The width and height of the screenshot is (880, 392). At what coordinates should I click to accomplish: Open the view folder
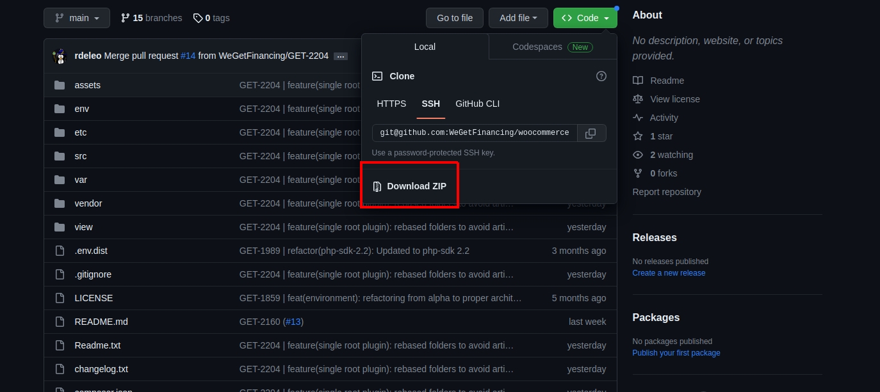tap(83, 227)
